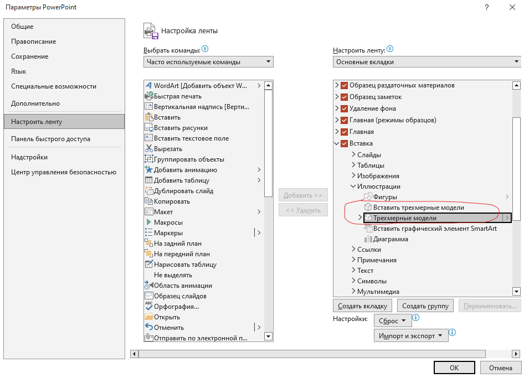Viewport: 524px width, 378px height.
Task: Open the Язык settings category
Action: coord(64,71)
